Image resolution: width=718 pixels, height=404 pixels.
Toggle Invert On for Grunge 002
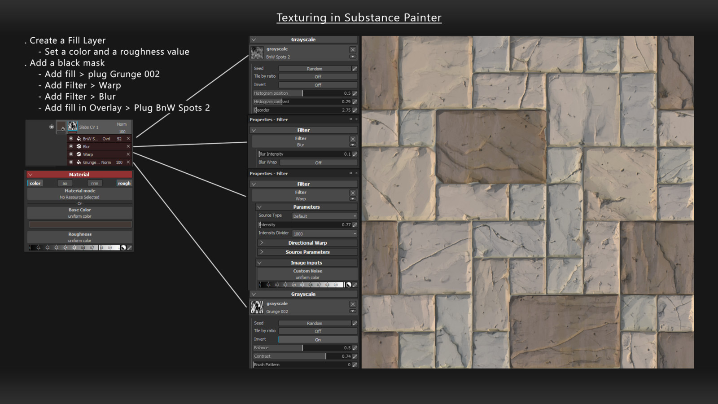(318, 340)
